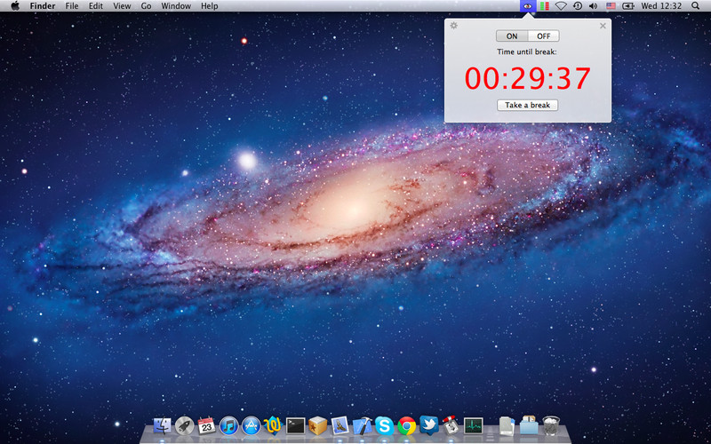
Task: Launch Google Chrome from the dock
Action: (407, 426)
